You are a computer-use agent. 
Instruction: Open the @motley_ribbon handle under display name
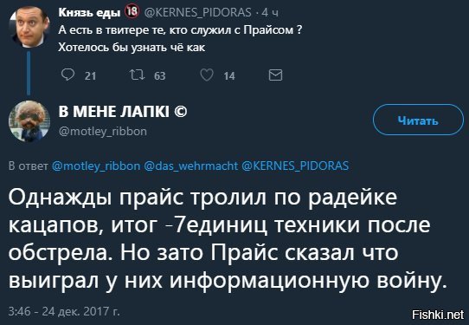[103, 131]
